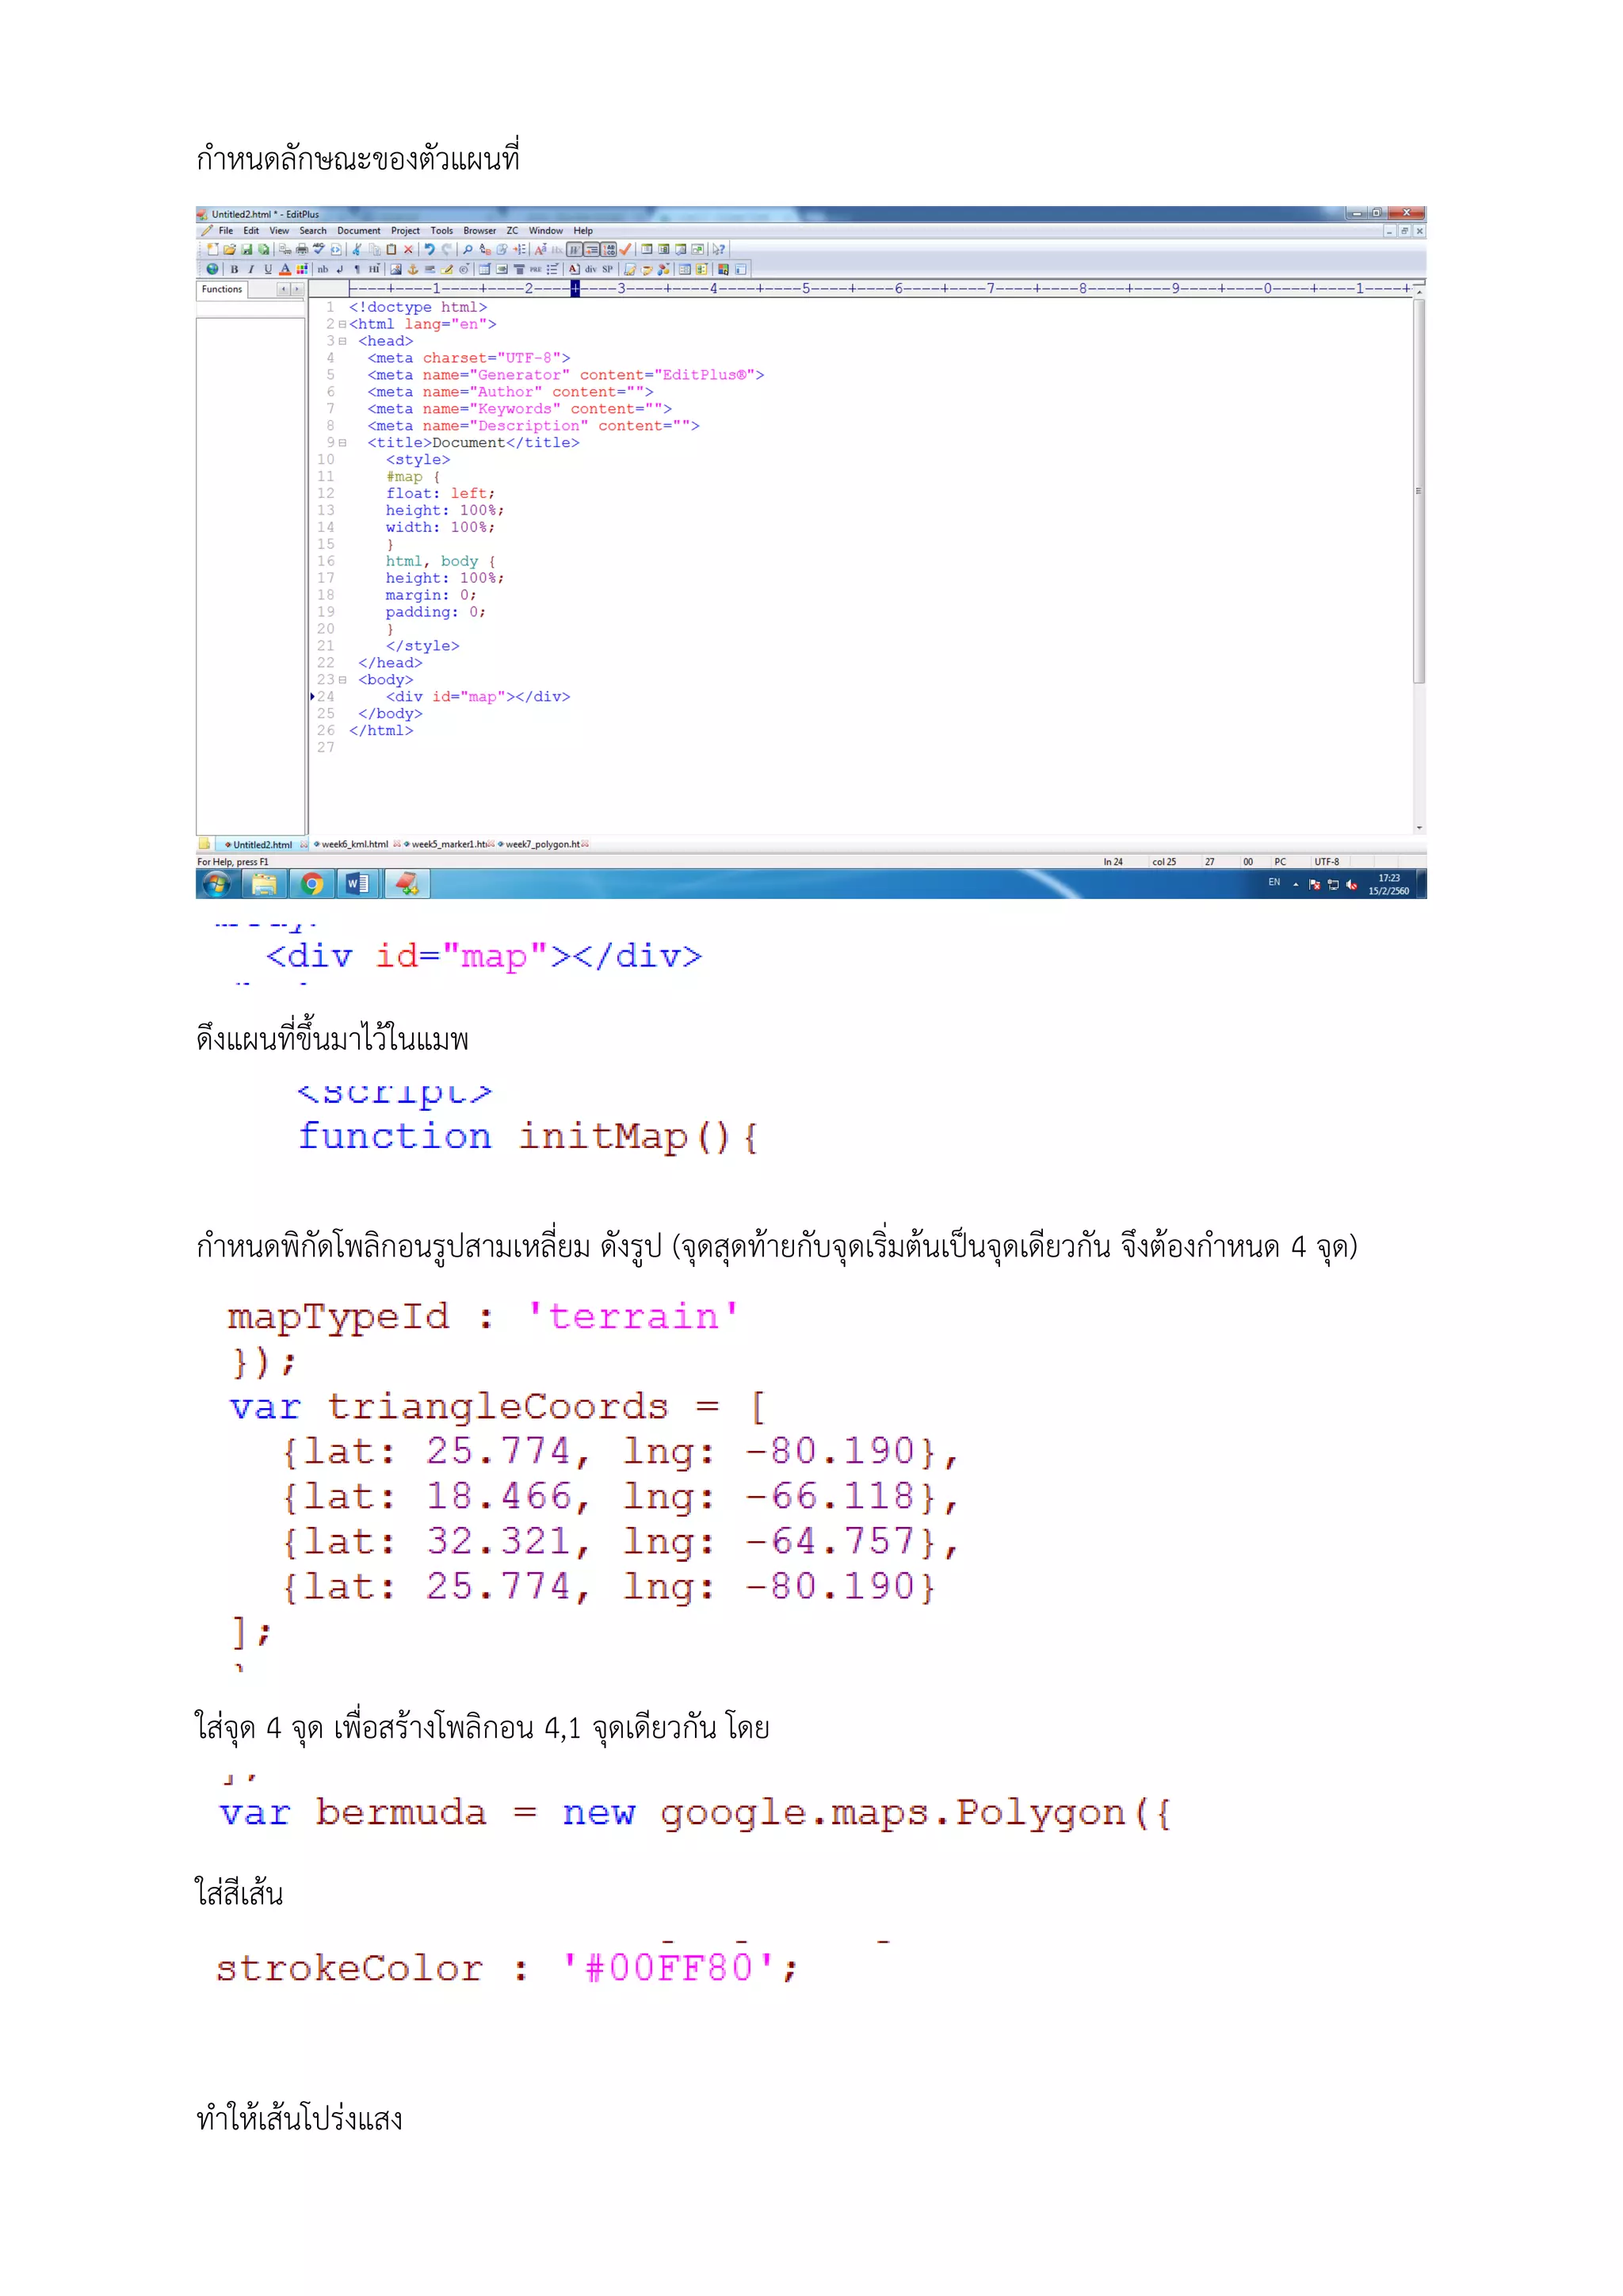Open the HTML color palette icon

[302, 270]
